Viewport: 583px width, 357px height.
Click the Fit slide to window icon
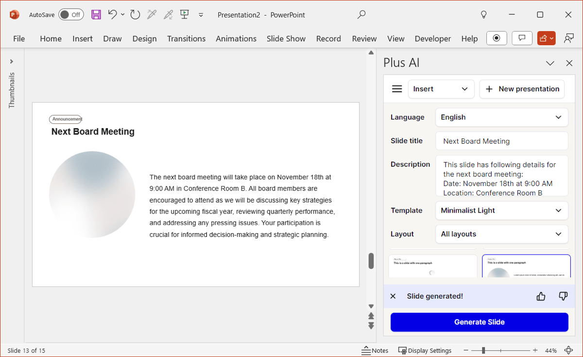568,350
